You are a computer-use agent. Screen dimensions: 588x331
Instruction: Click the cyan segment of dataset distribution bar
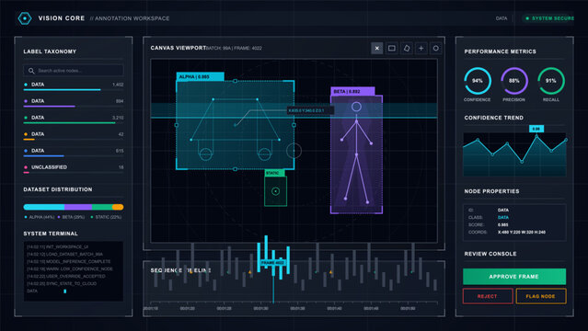tap(44, 207)
